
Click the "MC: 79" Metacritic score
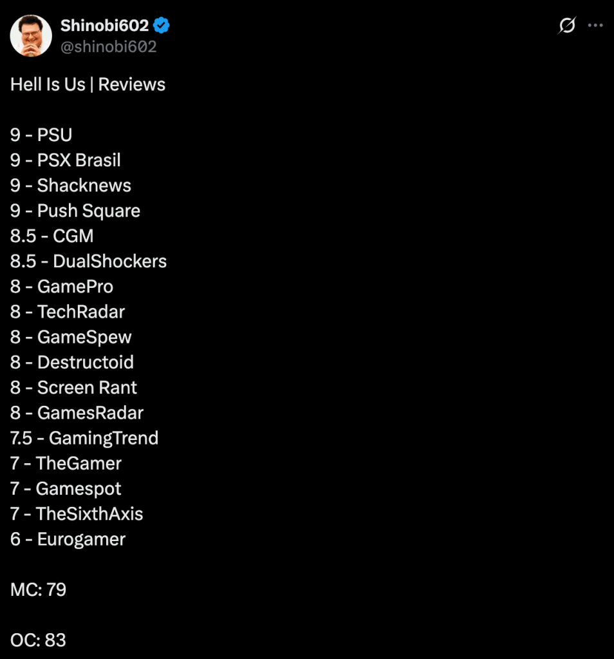39,589
